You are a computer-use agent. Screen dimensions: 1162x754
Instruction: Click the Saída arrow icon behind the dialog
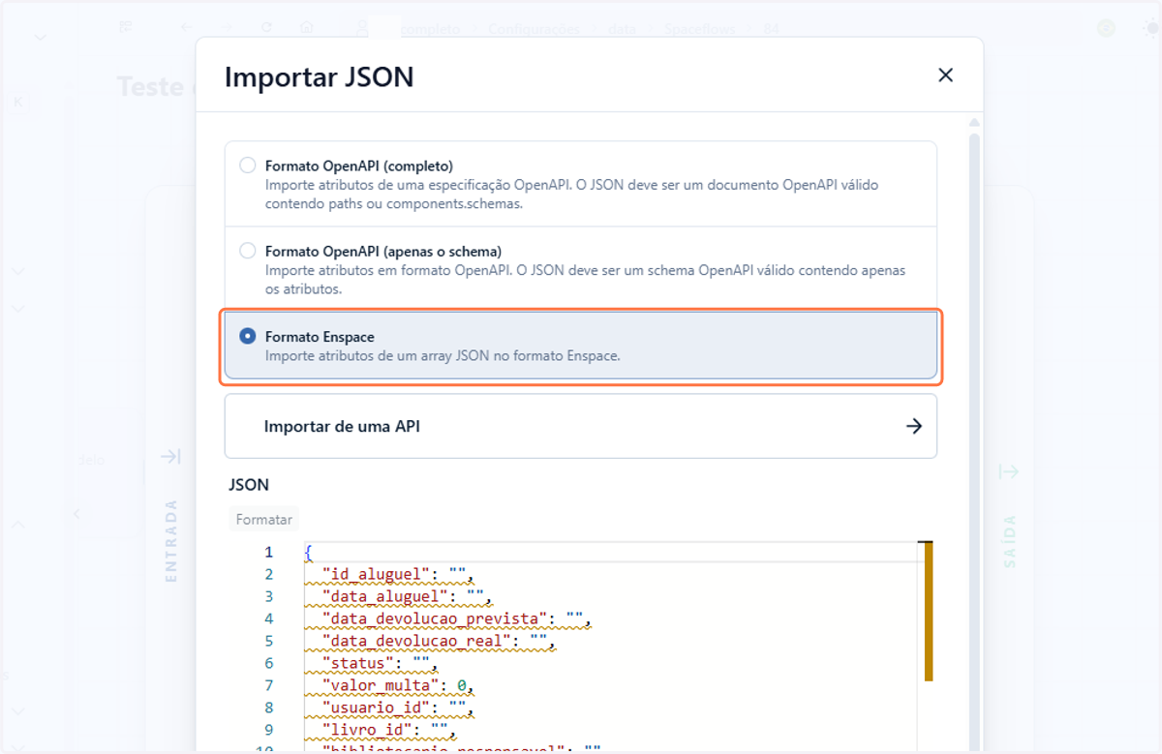tap(1009, 471)
